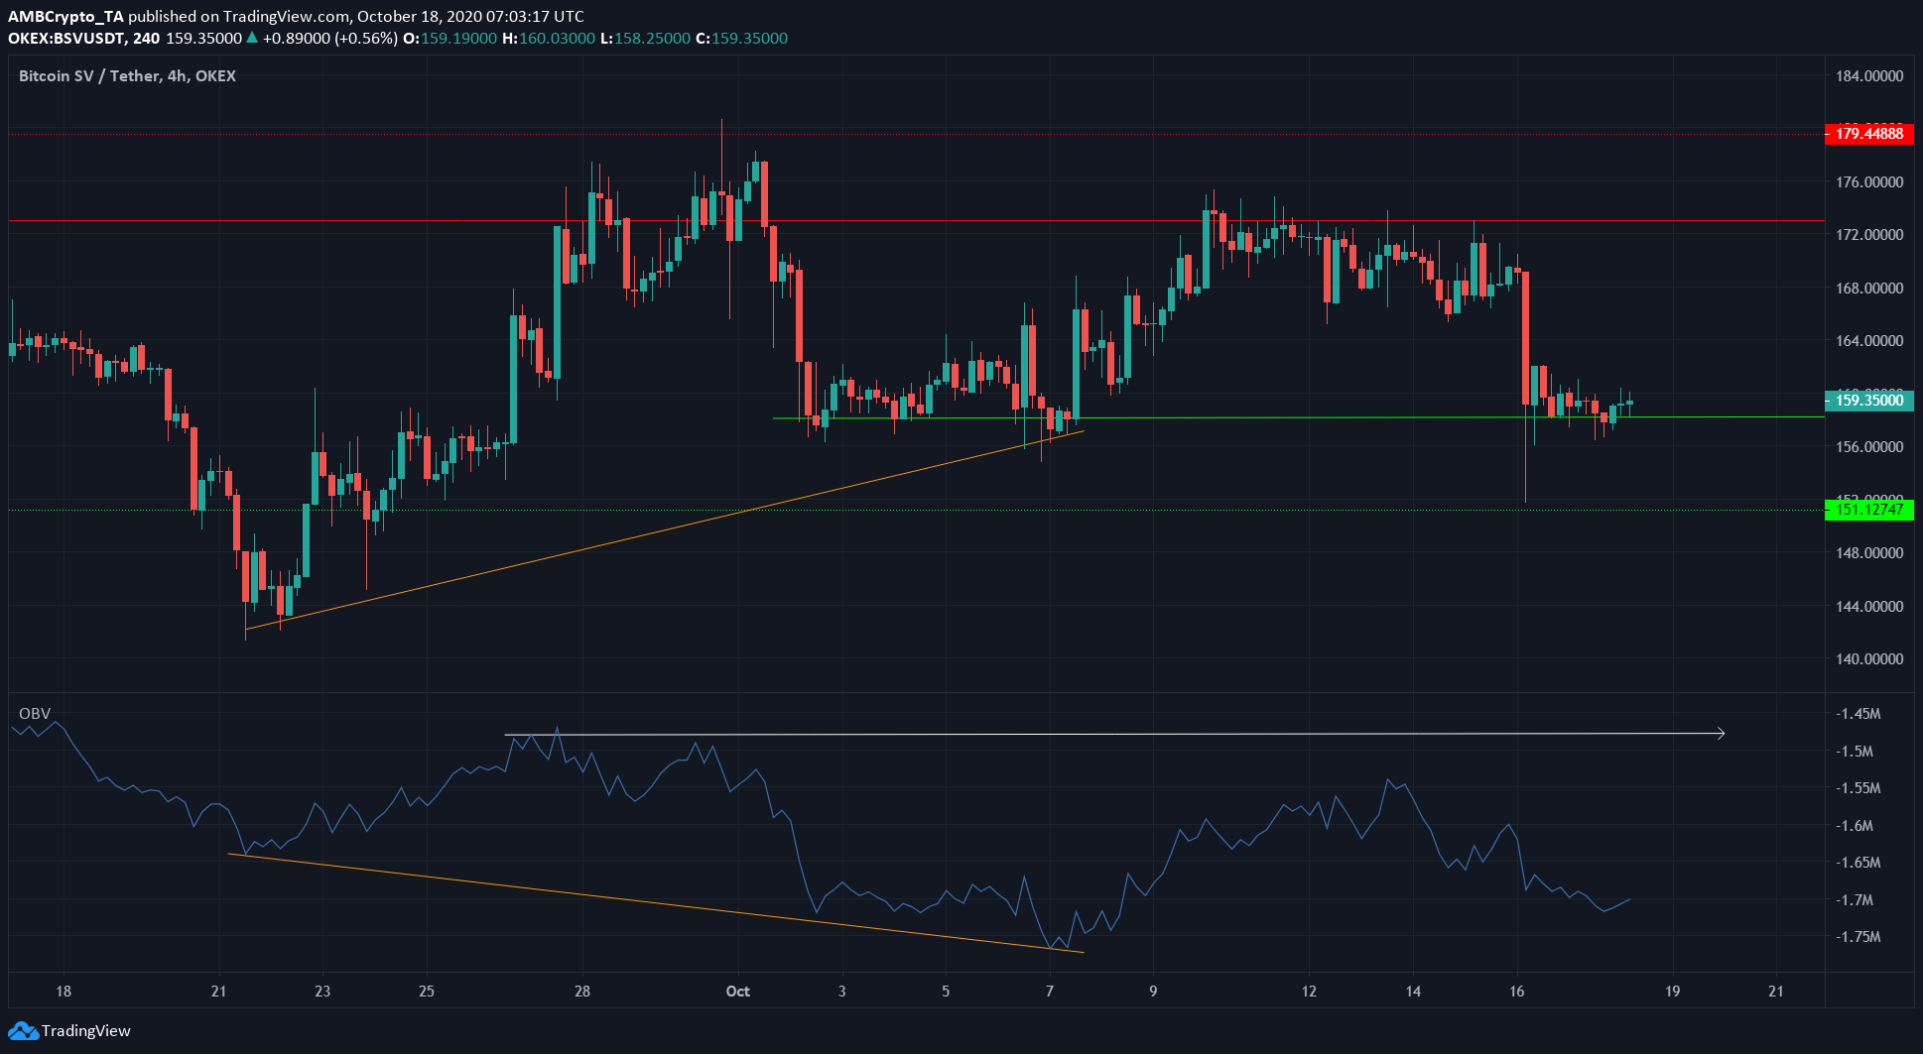Screen dimensions: 1923x1054
Task: Click the 176.00000 price axis label
Action: click(1869, 182)
